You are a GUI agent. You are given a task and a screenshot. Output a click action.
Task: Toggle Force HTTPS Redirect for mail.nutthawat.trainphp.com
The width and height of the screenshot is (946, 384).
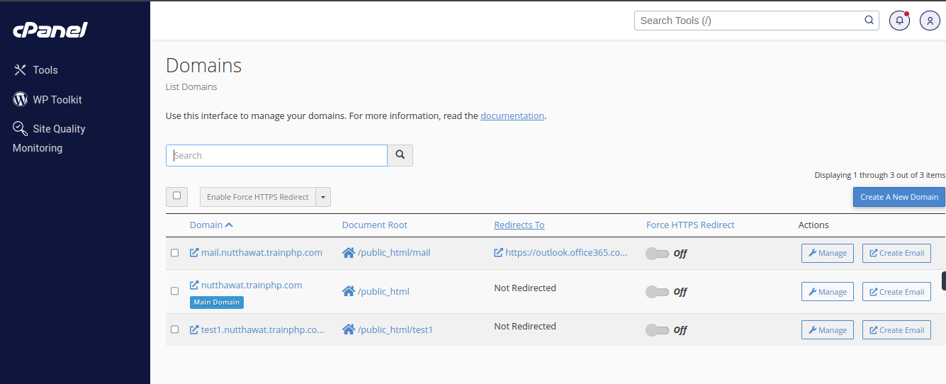[657, 254]
